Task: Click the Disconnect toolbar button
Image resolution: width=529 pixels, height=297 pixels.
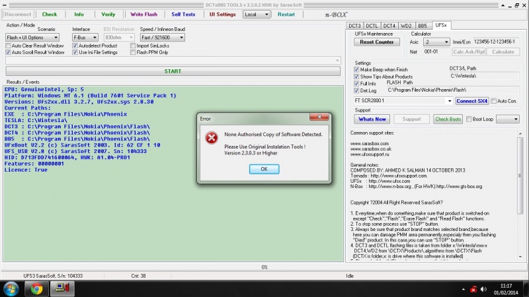Action: [x=18, y=15]
